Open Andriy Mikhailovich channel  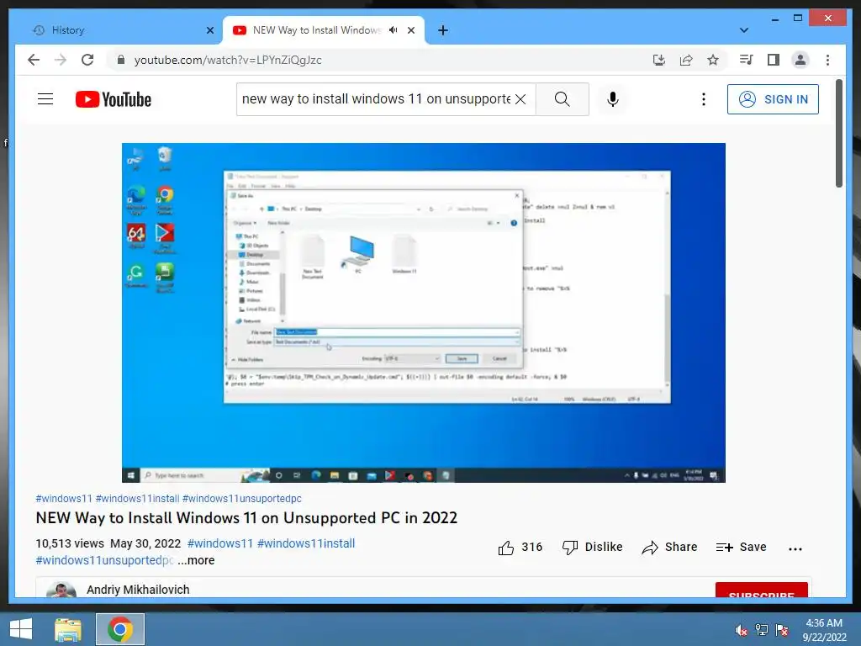click(x=138, y=590)
